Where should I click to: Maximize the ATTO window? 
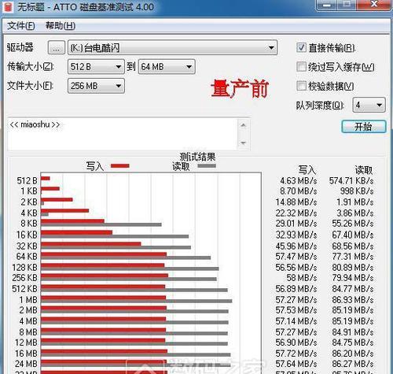pos(347,5)
